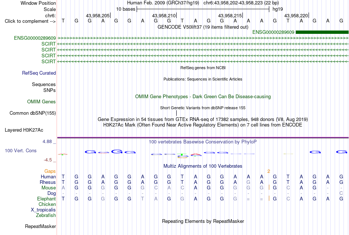This screenshot has width=349, height=235.
Task: Click the -4.5 PhyloP axis minimum
Action: point(48,160)
